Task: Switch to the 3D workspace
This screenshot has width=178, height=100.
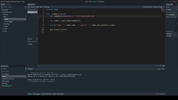Action: pyautogui.click(x=90, y=2)
